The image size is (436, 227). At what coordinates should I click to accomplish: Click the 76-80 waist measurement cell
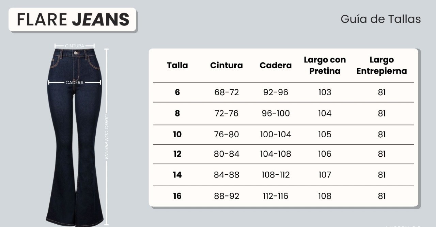tap(227, 135)
